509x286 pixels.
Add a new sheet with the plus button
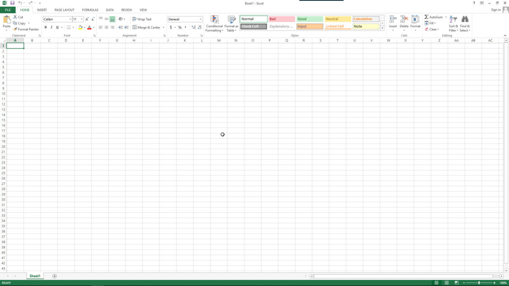54,276
